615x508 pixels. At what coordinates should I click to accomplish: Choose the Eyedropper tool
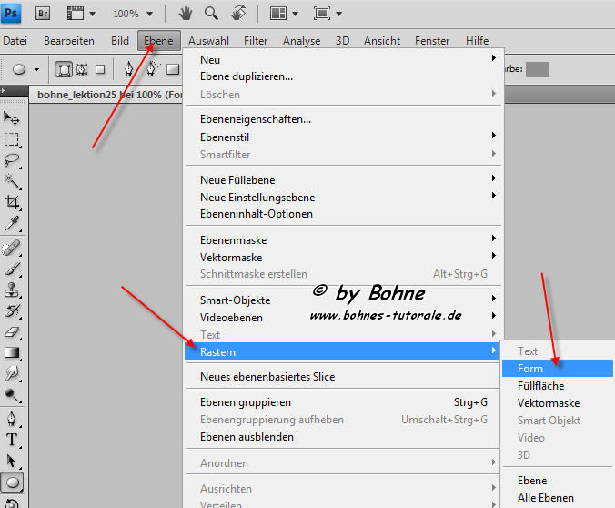click(x=12, y=223)
